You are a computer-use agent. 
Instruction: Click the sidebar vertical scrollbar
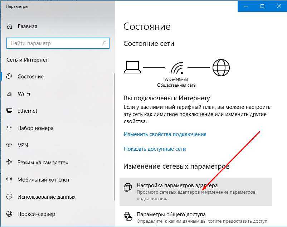point(114,136)
